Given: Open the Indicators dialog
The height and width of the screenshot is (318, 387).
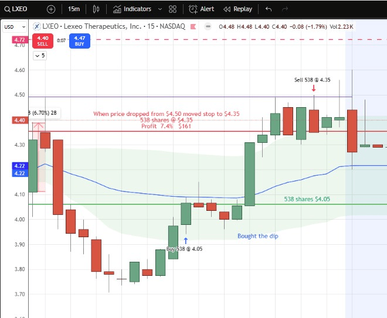Looking at the screenshot, I should coord(132,9).
